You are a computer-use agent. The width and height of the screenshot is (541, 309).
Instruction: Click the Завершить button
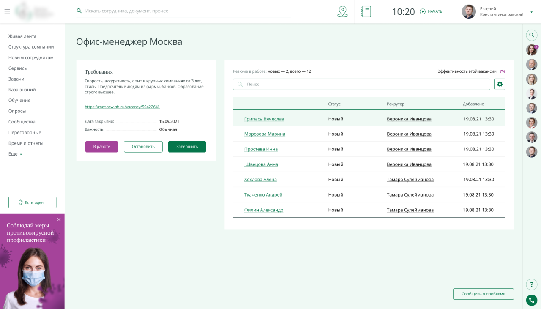(187, 147)
